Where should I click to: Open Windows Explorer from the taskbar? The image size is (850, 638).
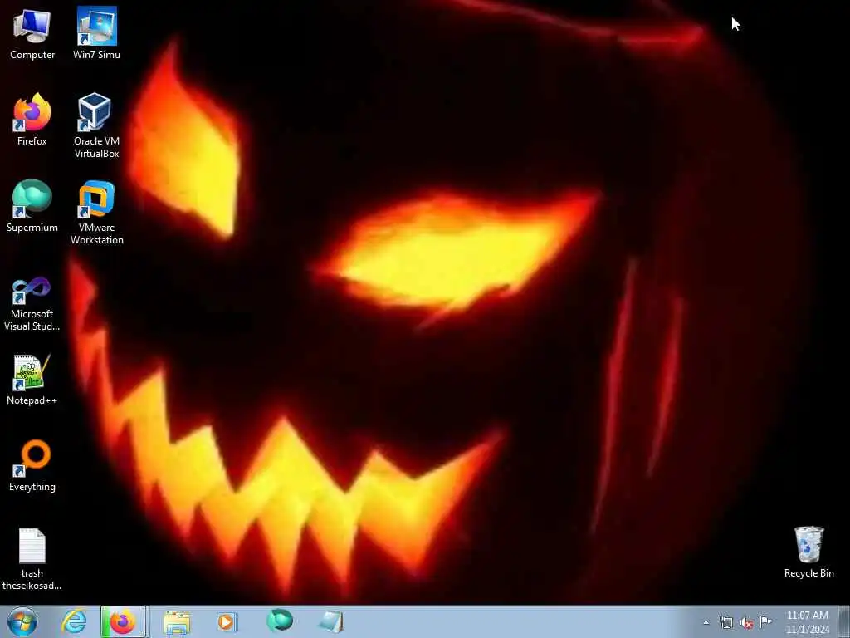(177, 622)
